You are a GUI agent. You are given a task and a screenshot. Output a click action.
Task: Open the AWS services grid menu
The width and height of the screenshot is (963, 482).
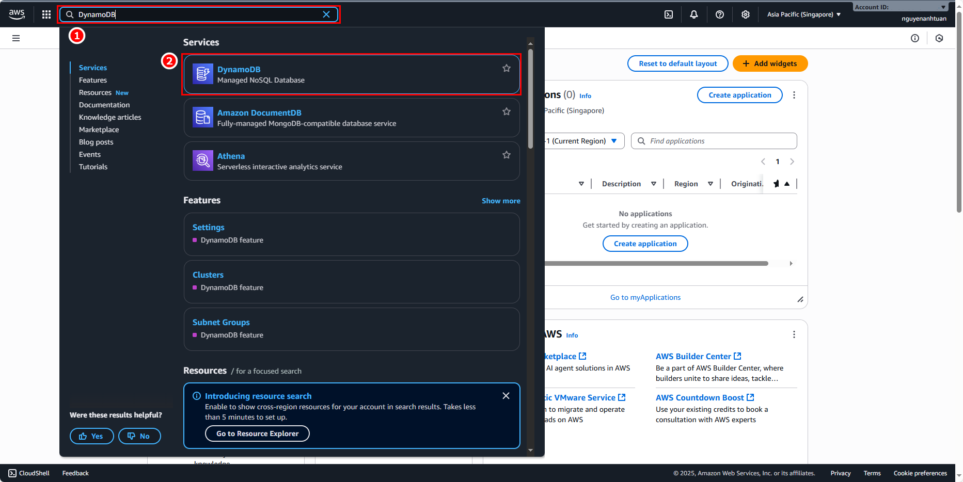(x=46, y=14)
